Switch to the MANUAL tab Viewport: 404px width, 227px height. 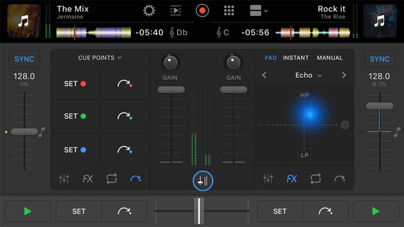(330, 58)
